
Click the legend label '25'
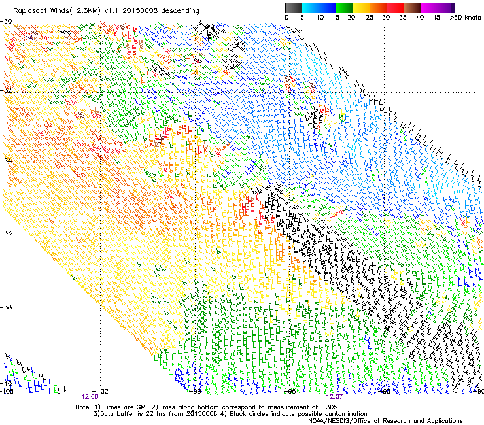pos(370,18)
